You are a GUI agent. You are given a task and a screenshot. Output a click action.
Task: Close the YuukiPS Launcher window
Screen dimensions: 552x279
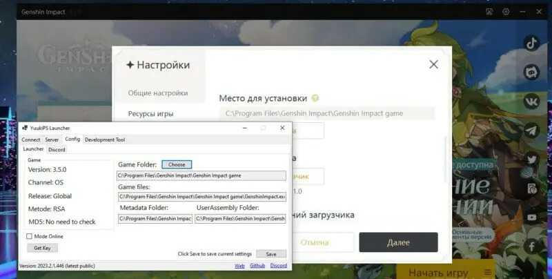coord(282,128)
